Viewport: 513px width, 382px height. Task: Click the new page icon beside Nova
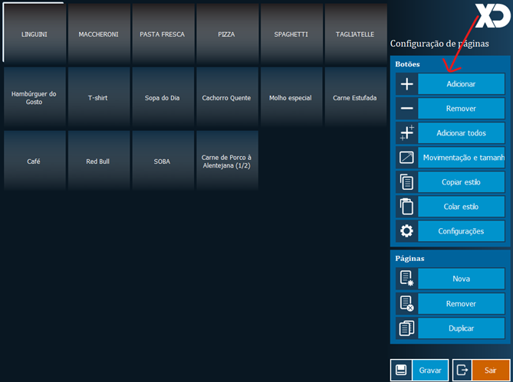click(406, 279)
